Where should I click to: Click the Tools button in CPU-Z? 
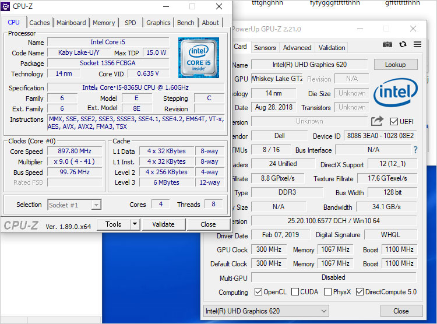114,224
